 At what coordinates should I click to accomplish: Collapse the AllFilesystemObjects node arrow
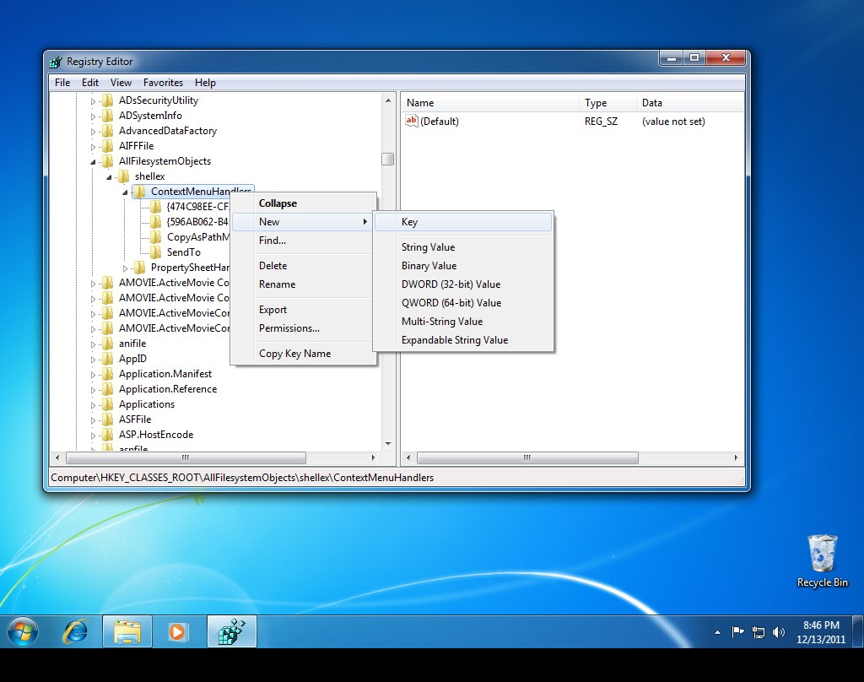(x=93, y=161)
